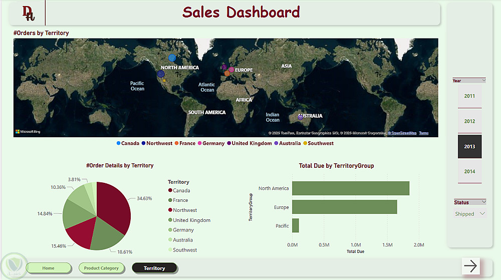Select year 2011 in the Year slicer
Screen dimensions: 501x280
[469, 96]
